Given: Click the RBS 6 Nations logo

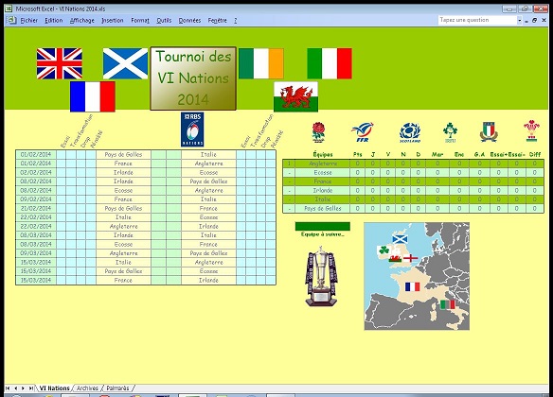Looking at the screenshot, I should 192,129.
